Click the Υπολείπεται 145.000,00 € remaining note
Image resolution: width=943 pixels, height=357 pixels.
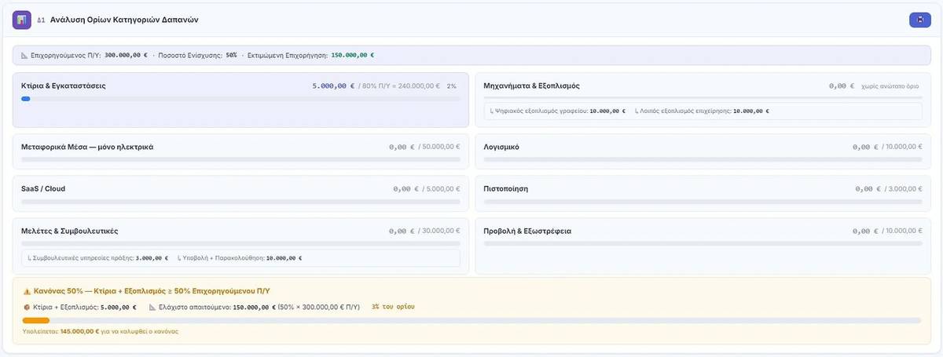[x=101, y=331]
